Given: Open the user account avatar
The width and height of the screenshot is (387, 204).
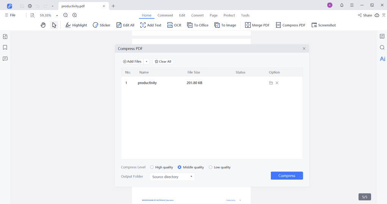Looking at the screenshot, I should pyautogui.click(x=330, y=5).
